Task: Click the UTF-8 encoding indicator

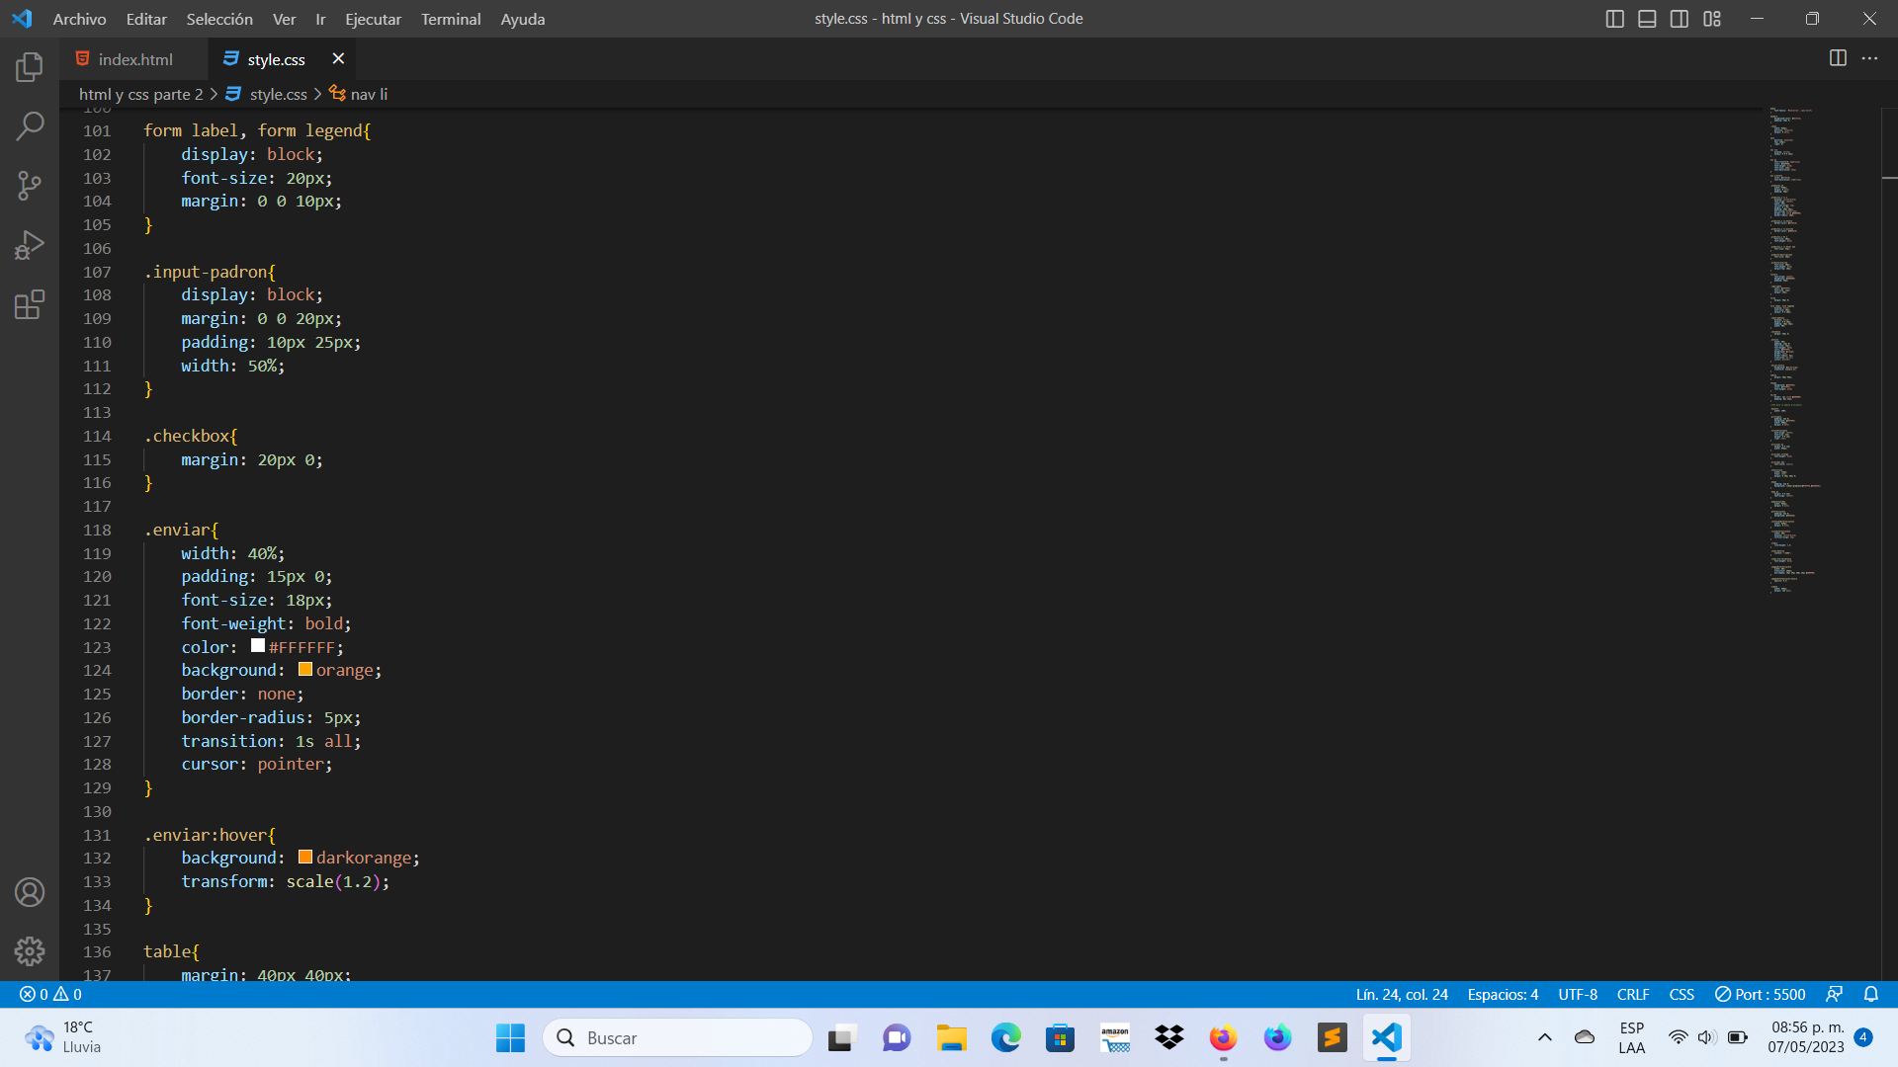Action: tap(1575, 994)
